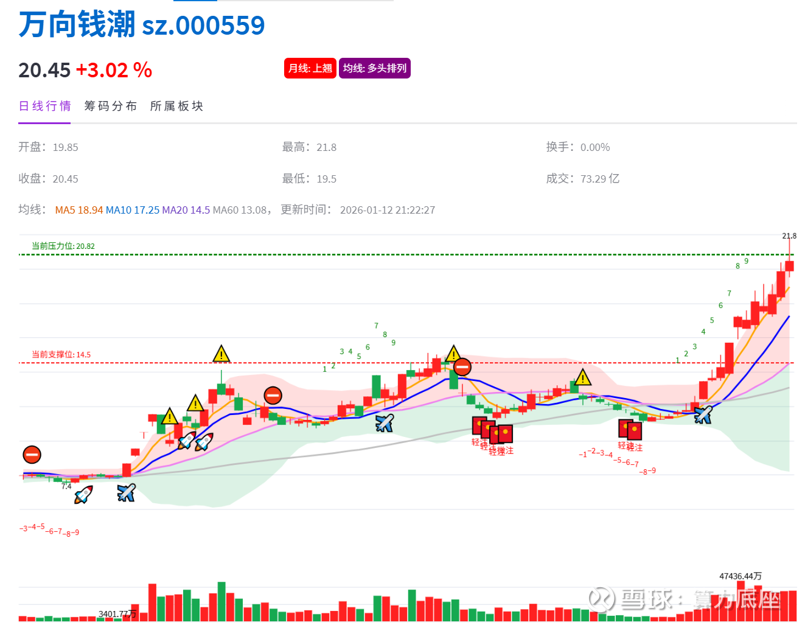Click the stock title 万向钱潮 sz.000559

click(x=142, y=25)
